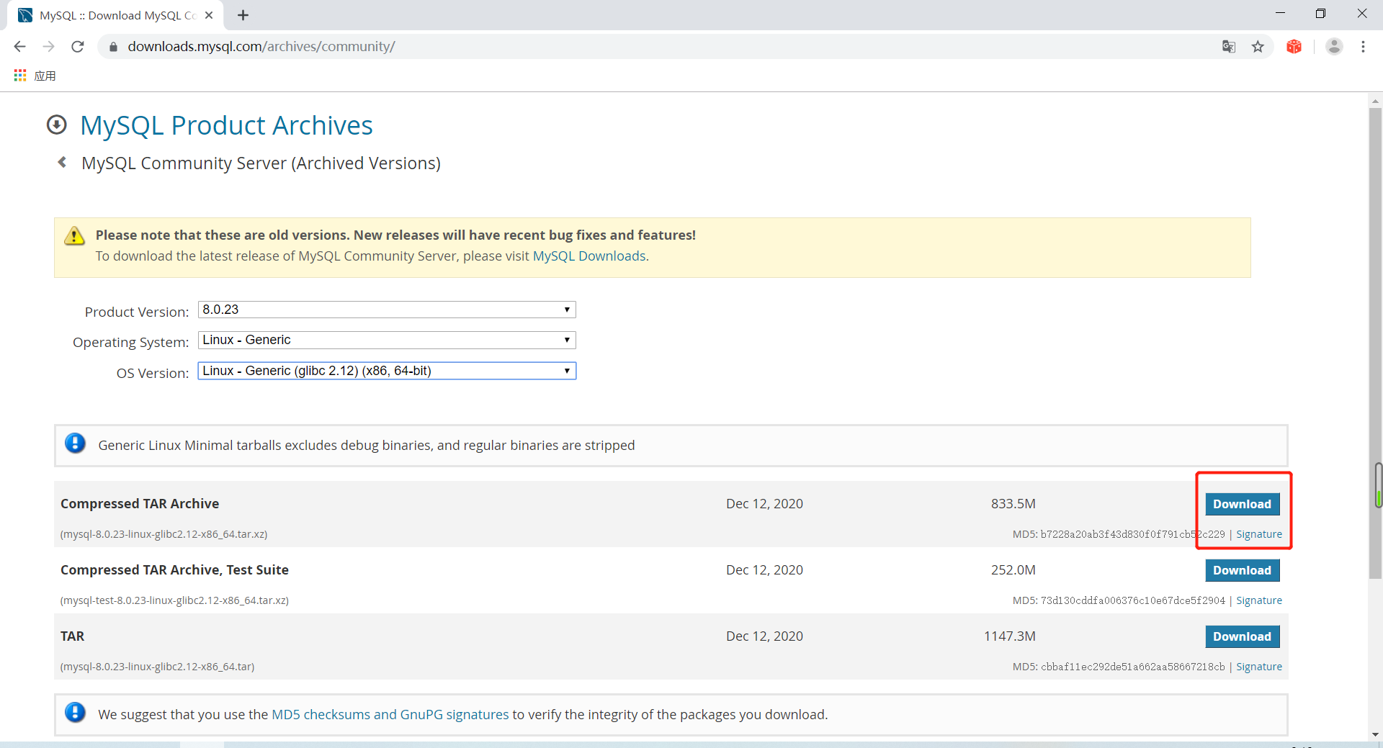This screenshot has height=748, width=1383.
Task: Follow the MySQL Downloads link
Action: click(x=589, y=256)
